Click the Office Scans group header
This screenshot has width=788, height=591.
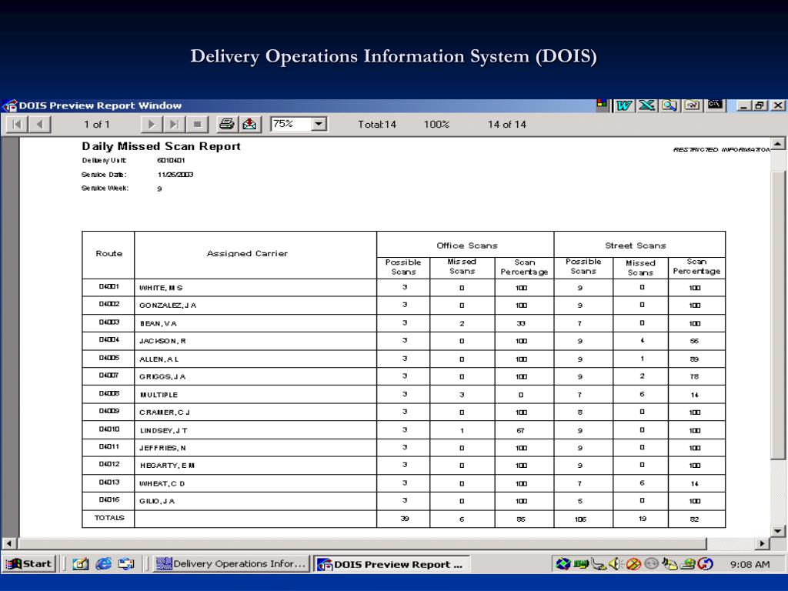pos(467,245)
